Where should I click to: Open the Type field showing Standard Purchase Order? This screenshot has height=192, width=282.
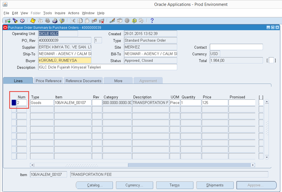[150, 40]
